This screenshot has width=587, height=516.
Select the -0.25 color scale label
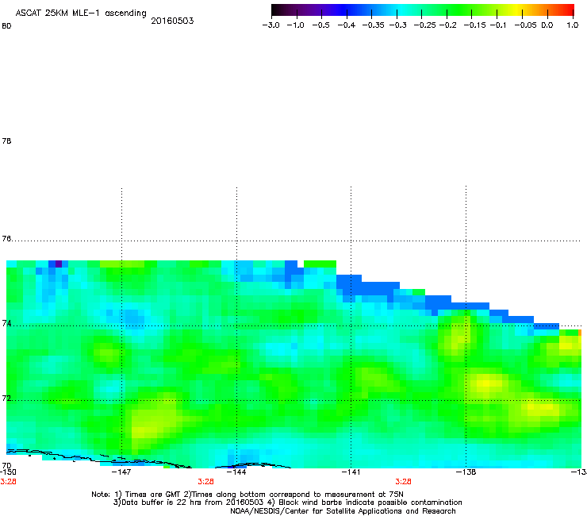tap(424, 25)
